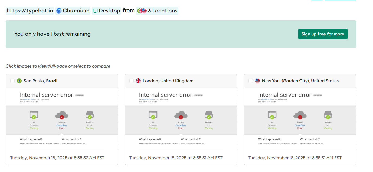Open the Sao Paulo screenshot thumbnail
Image resolution: width=373 pixels, height=172 pixels.
(x=62, y=119)
